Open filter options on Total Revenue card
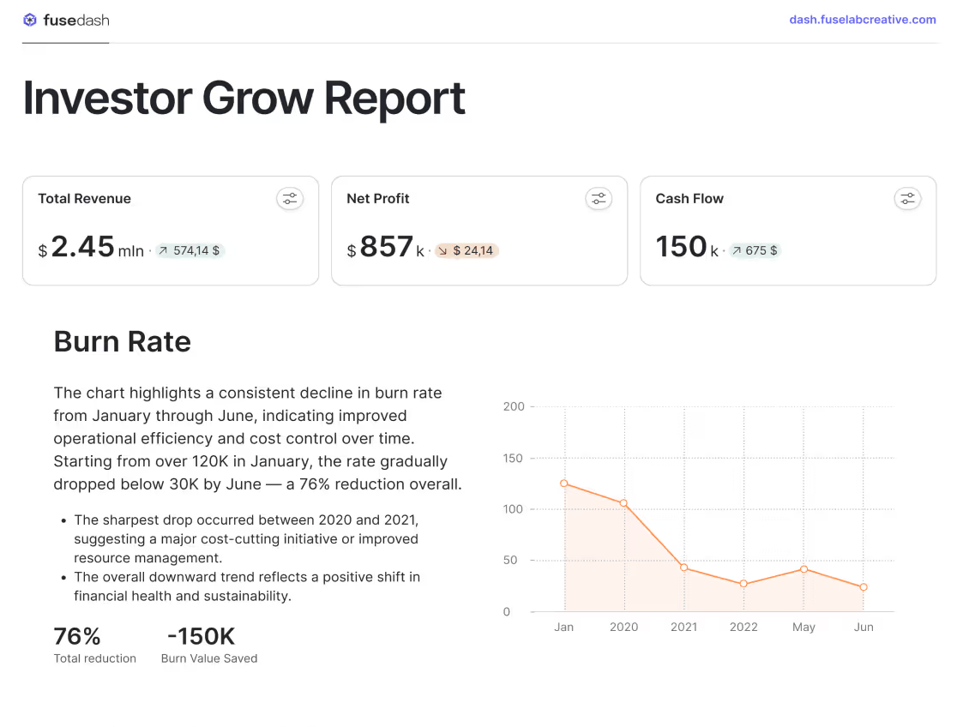Screen dimensions: 957x727 point(290,198)
